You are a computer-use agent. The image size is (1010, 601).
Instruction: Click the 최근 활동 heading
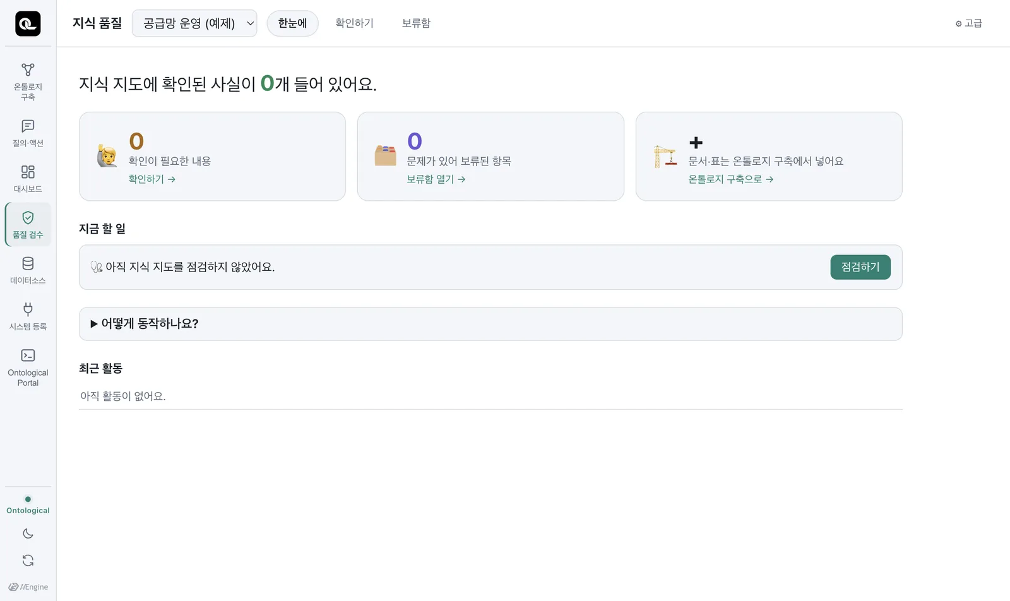pos(100,368)
